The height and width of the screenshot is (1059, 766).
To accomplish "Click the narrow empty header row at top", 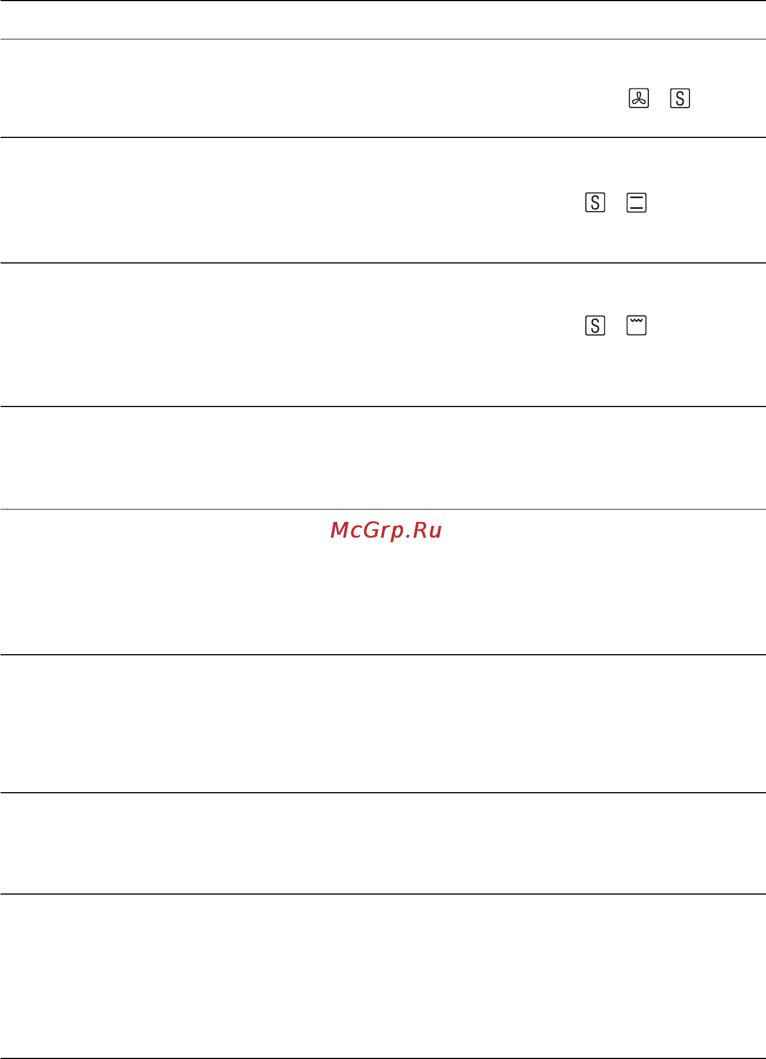I will pos(383,20).
